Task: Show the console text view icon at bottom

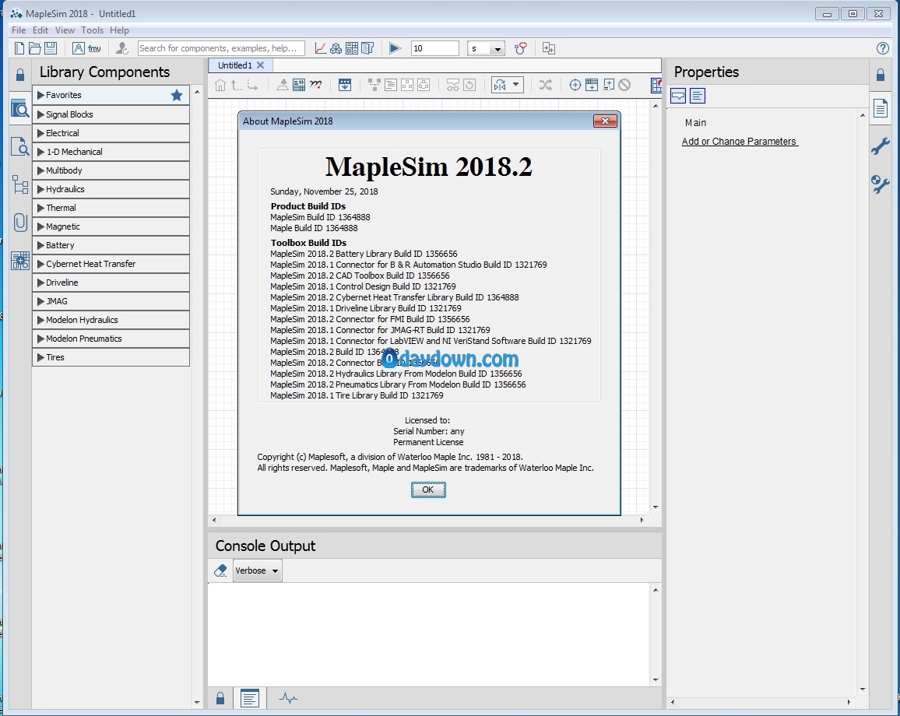Action: [x=250, y=698]
